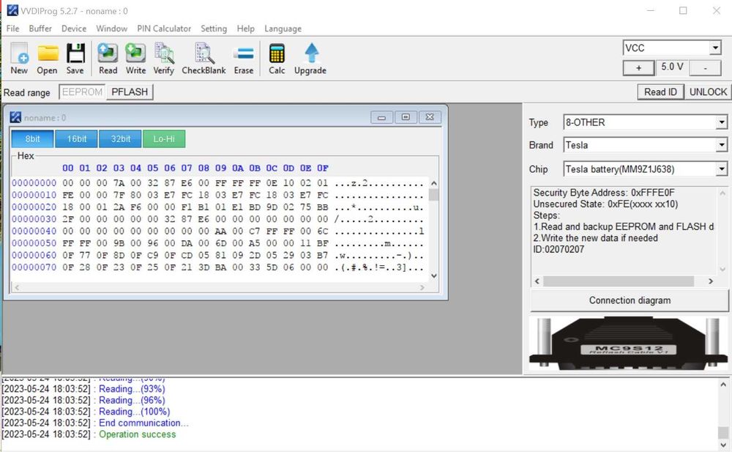Toggle Lo-Hi byte order
732x452 pixels.
[164, 139]
